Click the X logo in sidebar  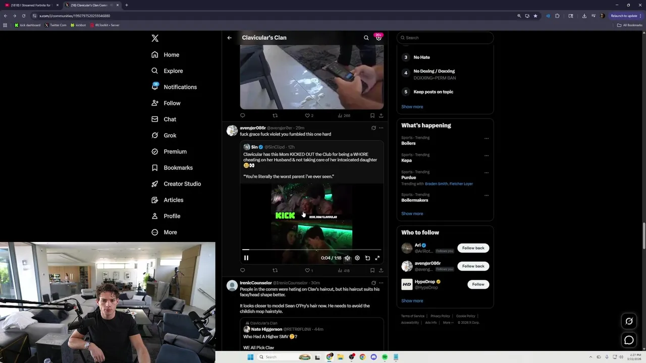click(x=155, y=38)
